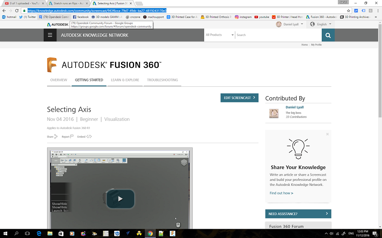Image resolution: width=382 pixels, height=238 pixels.
Task: Go back to previous page
Action: coord(4,11)
